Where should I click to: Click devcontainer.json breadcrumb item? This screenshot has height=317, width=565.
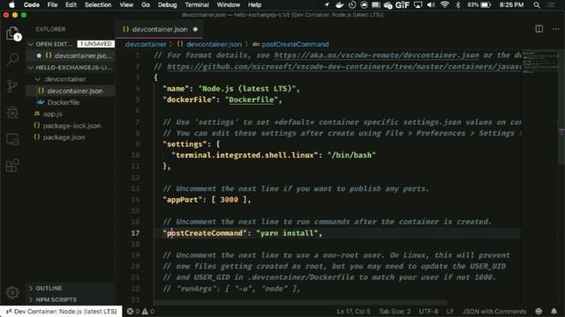coord(214,44)
